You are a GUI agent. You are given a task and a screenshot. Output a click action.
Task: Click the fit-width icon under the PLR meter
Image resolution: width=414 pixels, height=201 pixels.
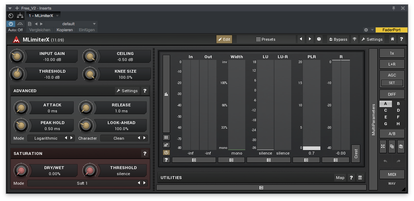click(x=306, y=160)
